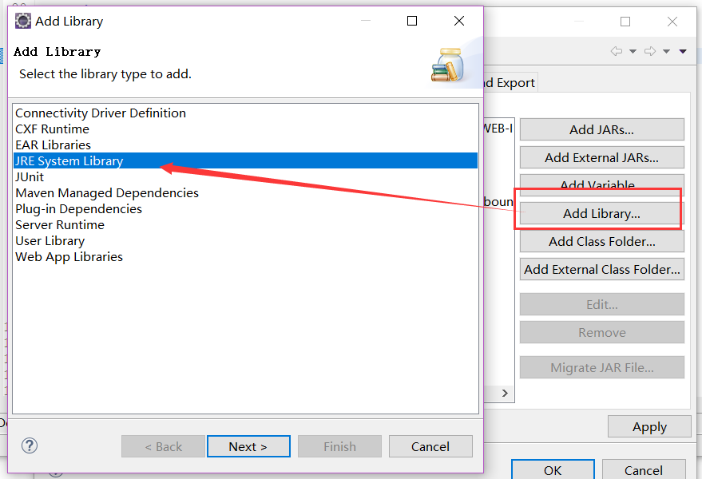702x479 pixels.
Task: Click Add External JARs button
Action: [x=601, y=157]
